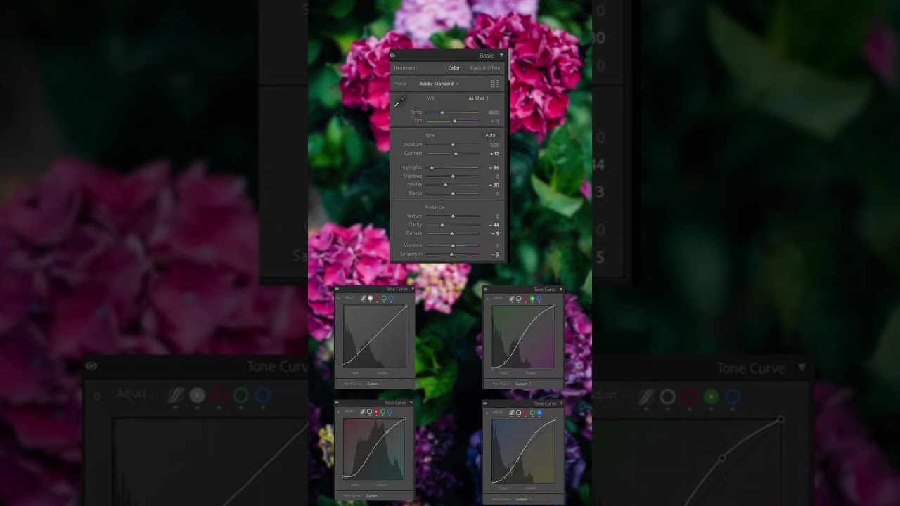
Task: Select green channel circle in blue-channel Tone Curve panel
Action: 532,413
